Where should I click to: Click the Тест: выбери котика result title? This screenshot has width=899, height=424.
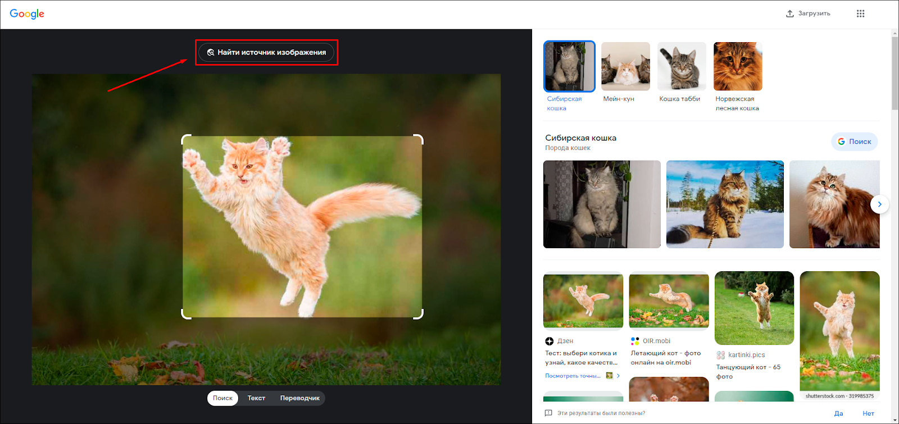pos(581,358)
